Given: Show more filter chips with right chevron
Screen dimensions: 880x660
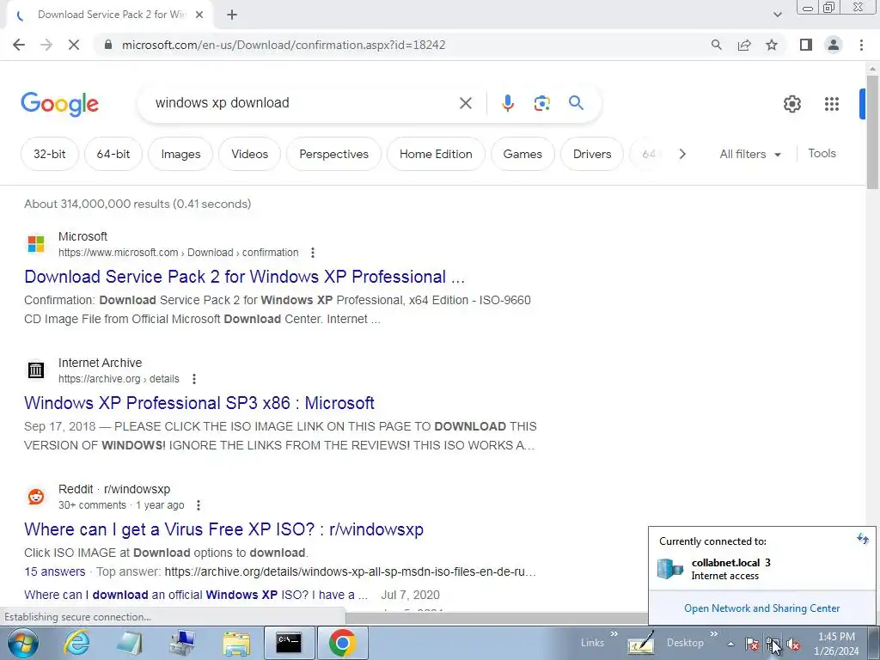Looking at the screenshot, I should (682, 154).
